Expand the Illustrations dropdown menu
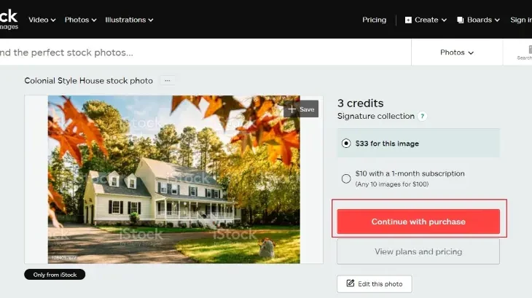The image size is (532, 298). (129, 20)
